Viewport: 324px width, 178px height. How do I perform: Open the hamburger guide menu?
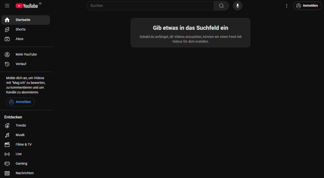7,6
